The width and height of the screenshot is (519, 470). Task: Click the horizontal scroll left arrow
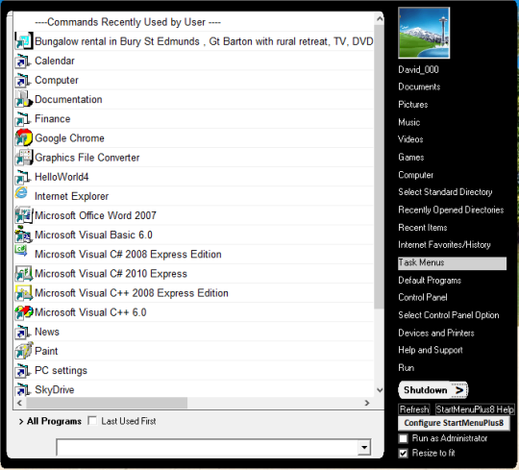coord(19,403)
